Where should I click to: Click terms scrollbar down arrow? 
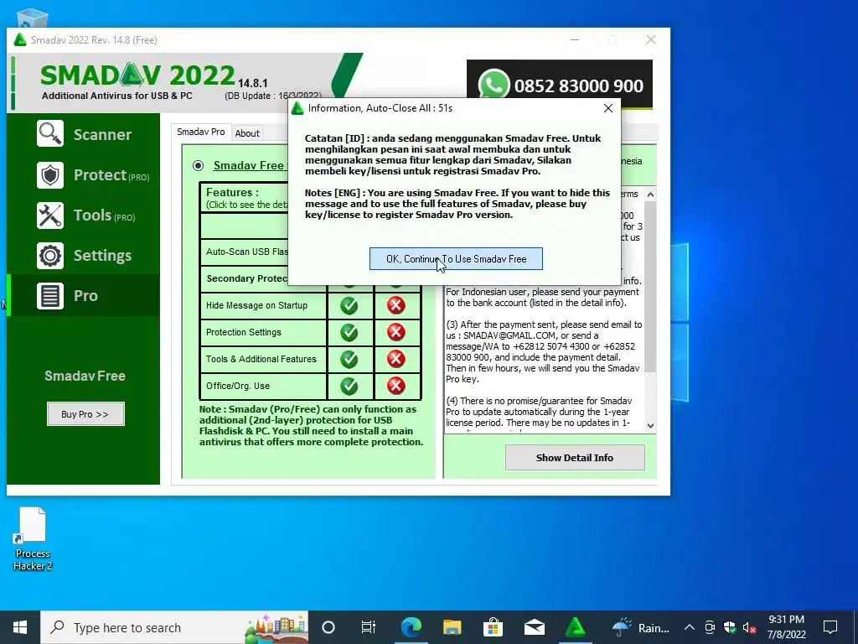click(650, 425)
